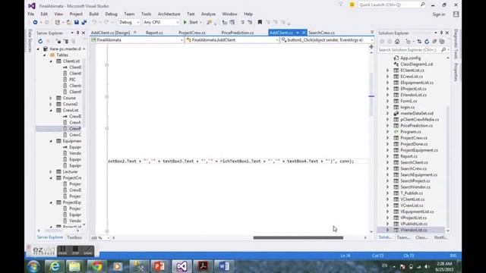This screenshot has width=486, height=273.
Task: Open the button1_Click member dropdown
Action: 327,40
